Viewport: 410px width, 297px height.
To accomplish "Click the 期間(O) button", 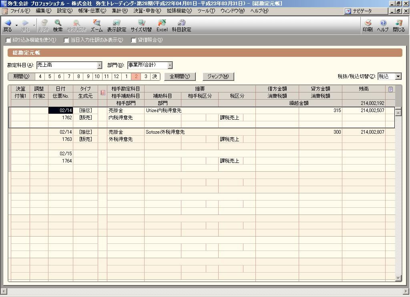I will 22,76.
